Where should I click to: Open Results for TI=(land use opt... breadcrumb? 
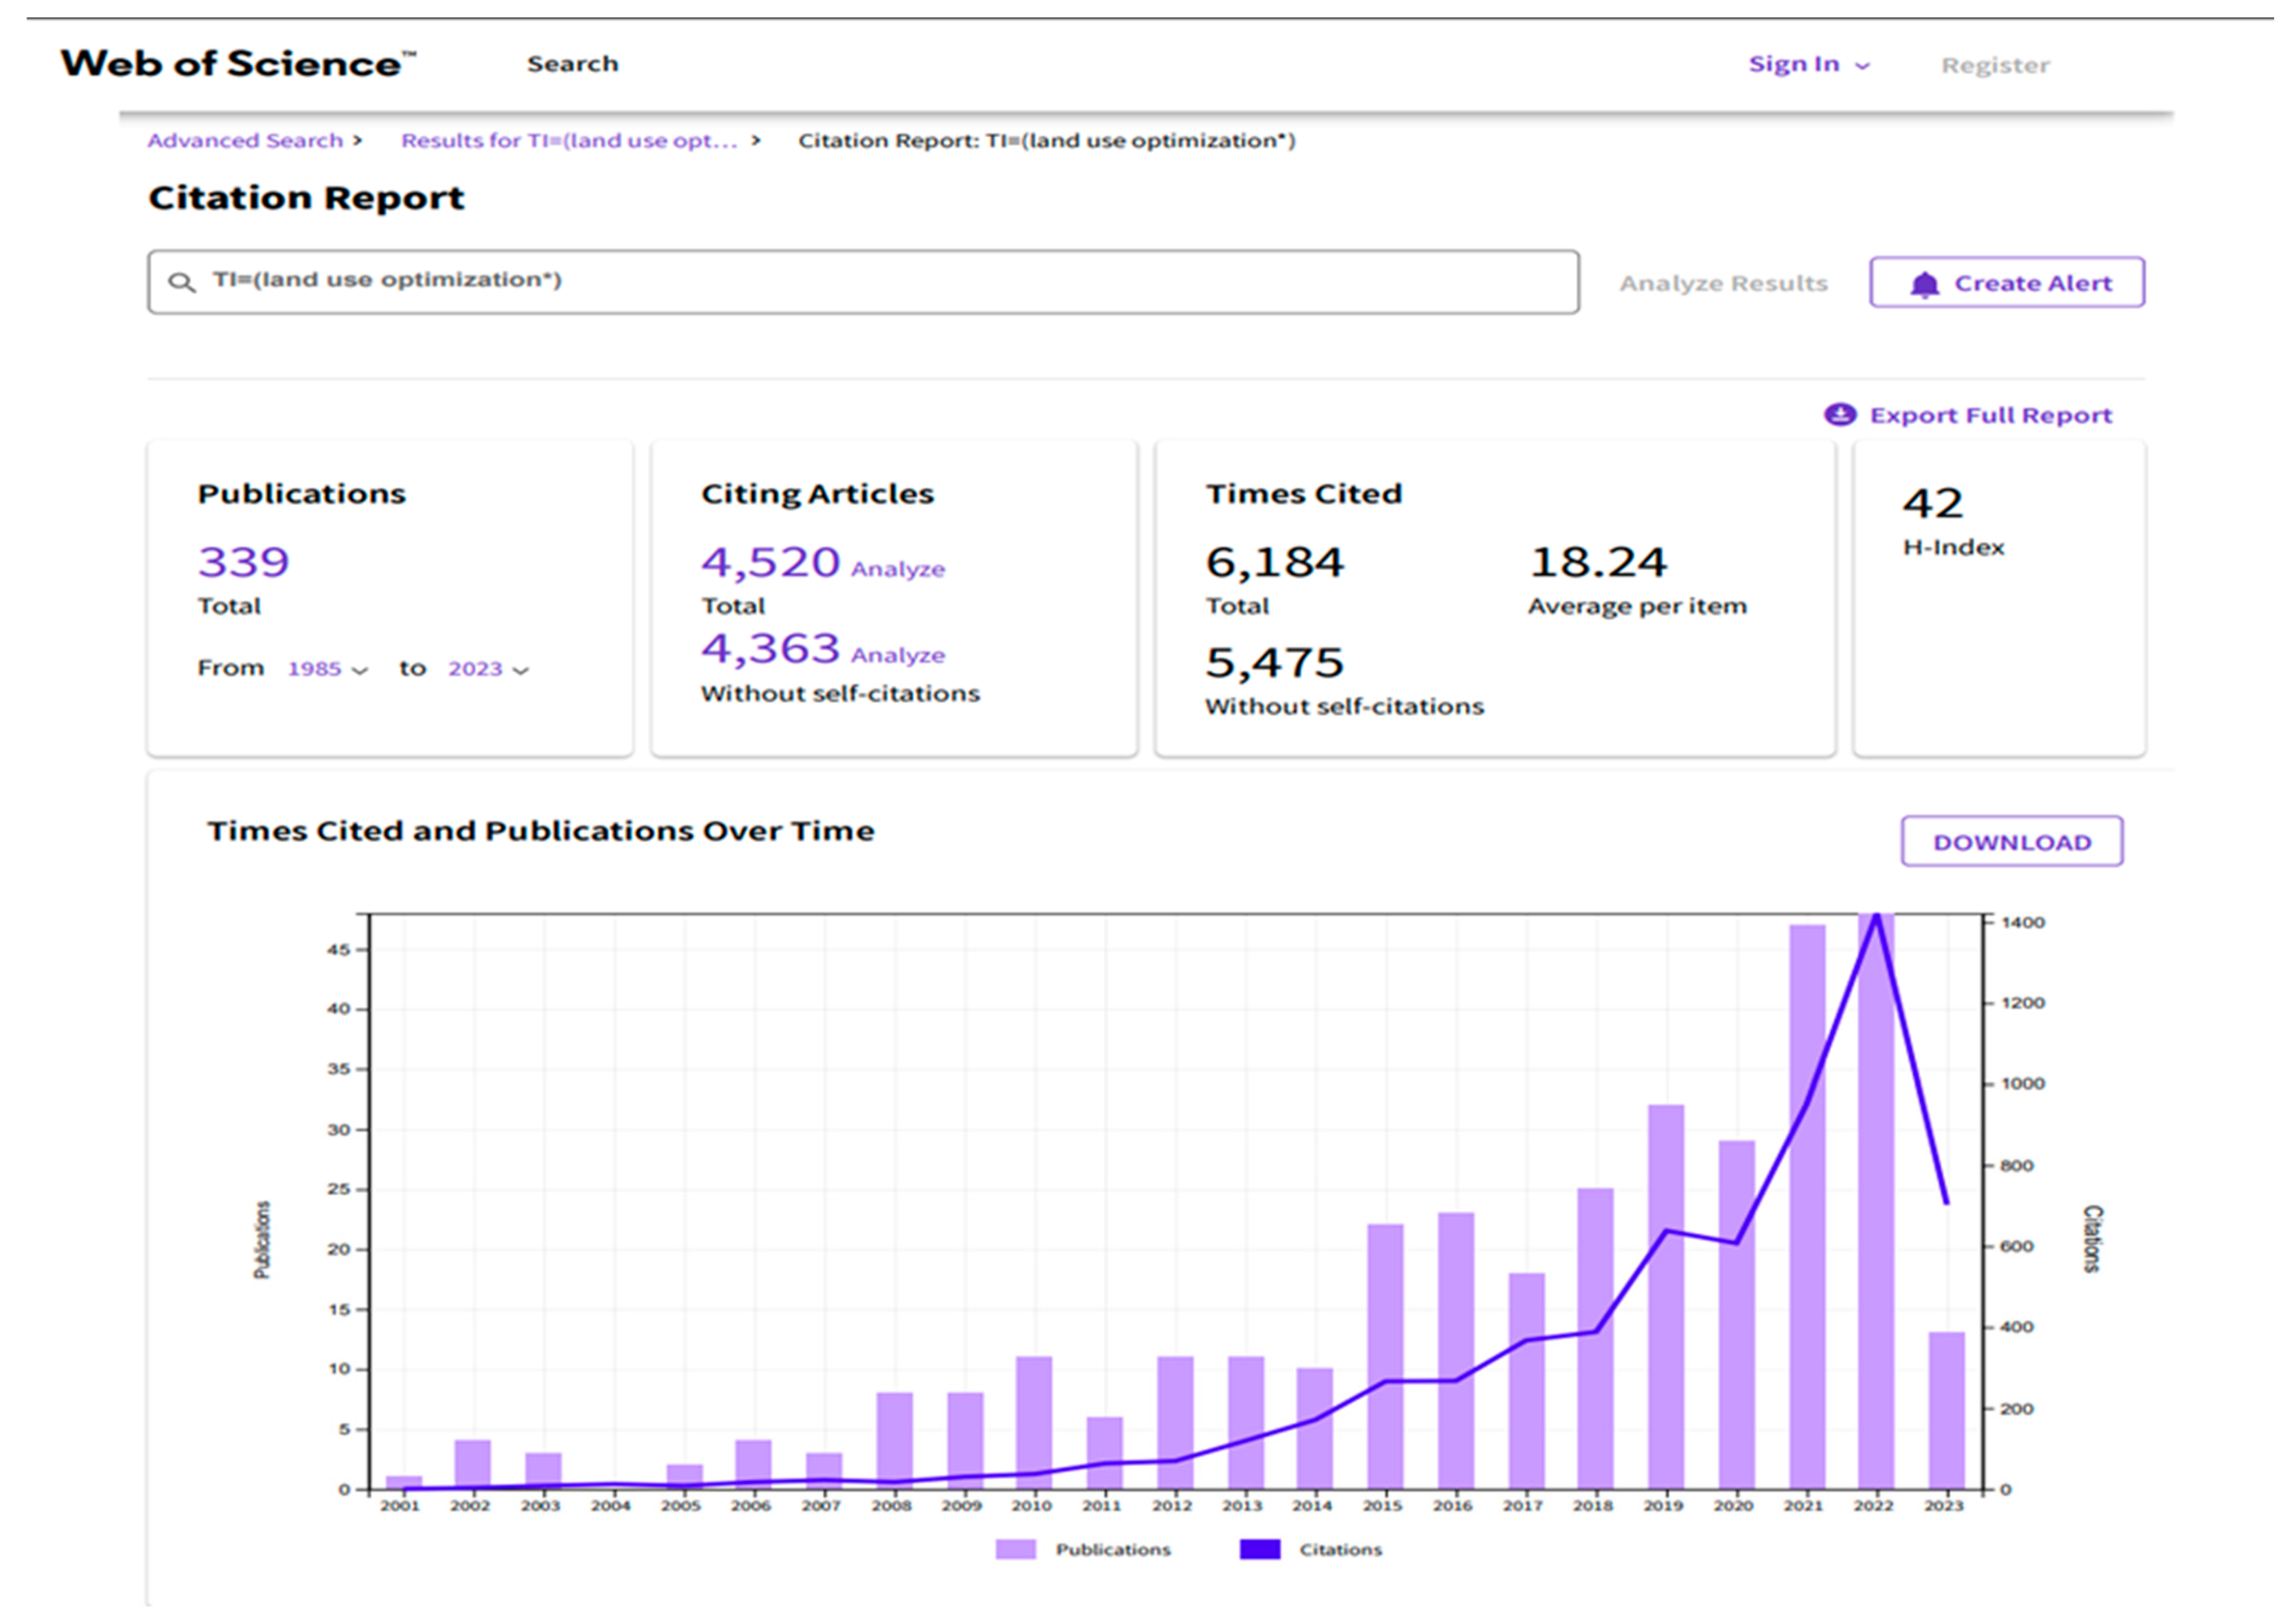coord(568,141)
